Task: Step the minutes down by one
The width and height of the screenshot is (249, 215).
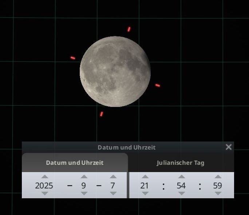Action: (181, 194)
